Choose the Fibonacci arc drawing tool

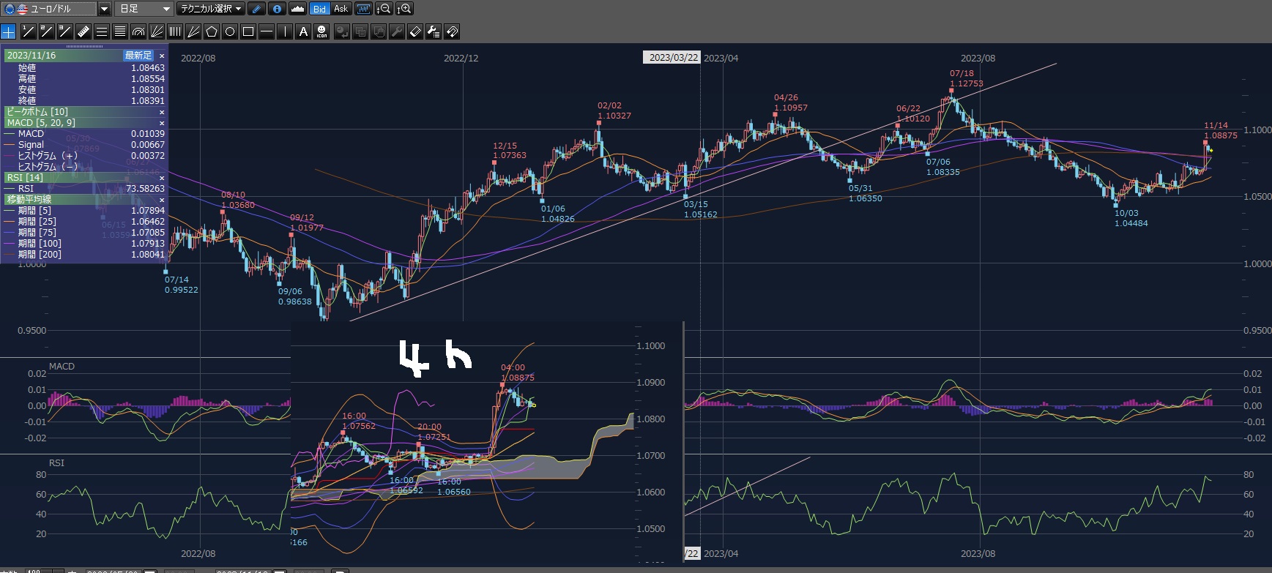coord(138,31)
